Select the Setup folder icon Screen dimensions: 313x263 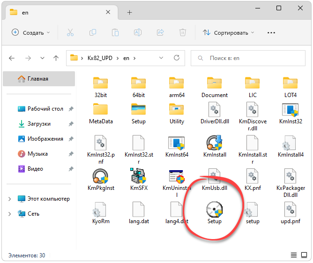pos(139,109)
